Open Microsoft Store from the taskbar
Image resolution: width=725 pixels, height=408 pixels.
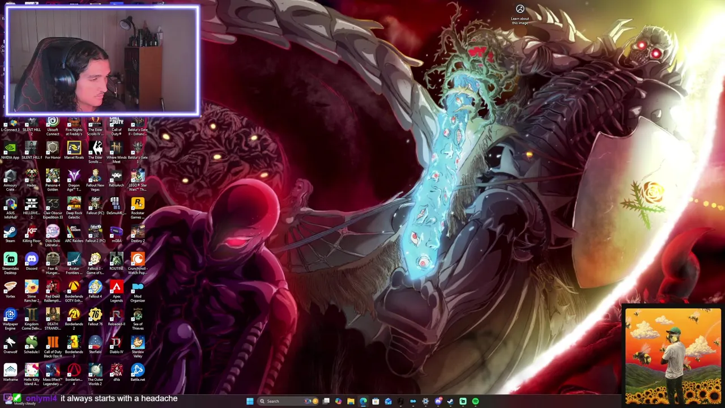pos(376,401)
